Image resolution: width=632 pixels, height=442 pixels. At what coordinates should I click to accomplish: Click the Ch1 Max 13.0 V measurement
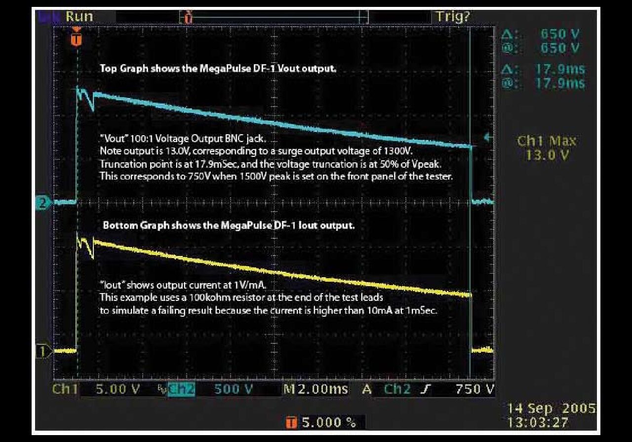click(x=546, y=148)
